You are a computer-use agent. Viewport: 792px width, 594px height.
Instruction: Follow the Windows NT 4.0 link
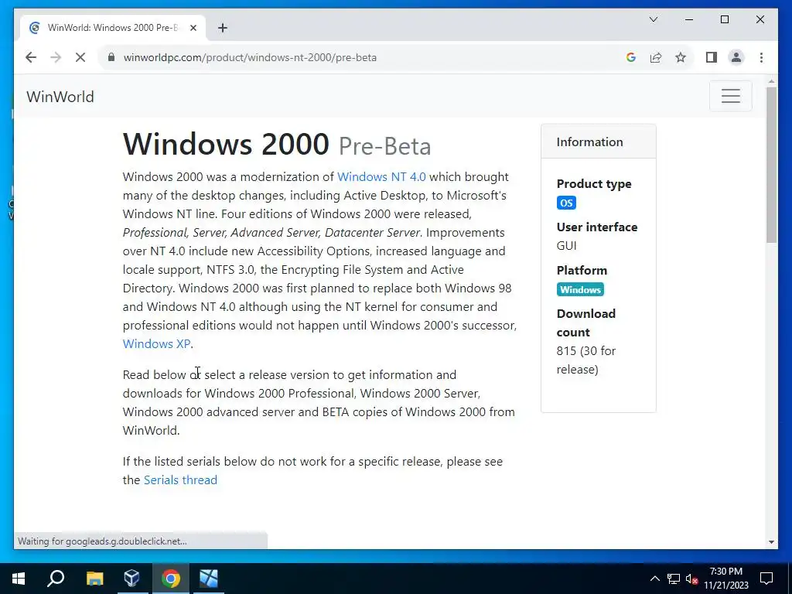pos(381,177)
